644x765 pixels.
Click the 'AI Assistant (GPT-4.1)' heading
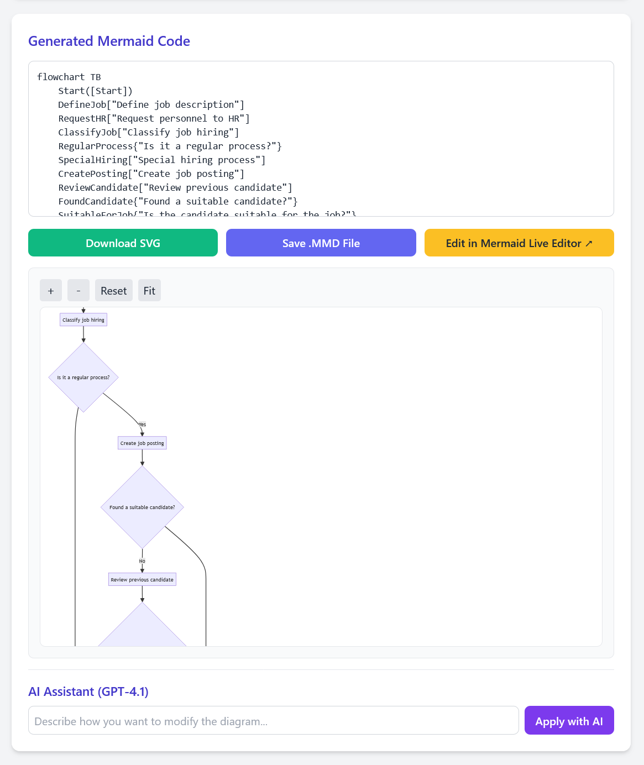tap(88, 691)
